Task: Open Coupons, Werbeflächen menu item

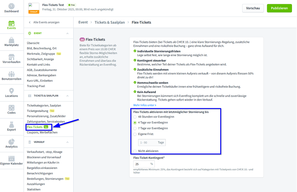Action: coord(42,132)
